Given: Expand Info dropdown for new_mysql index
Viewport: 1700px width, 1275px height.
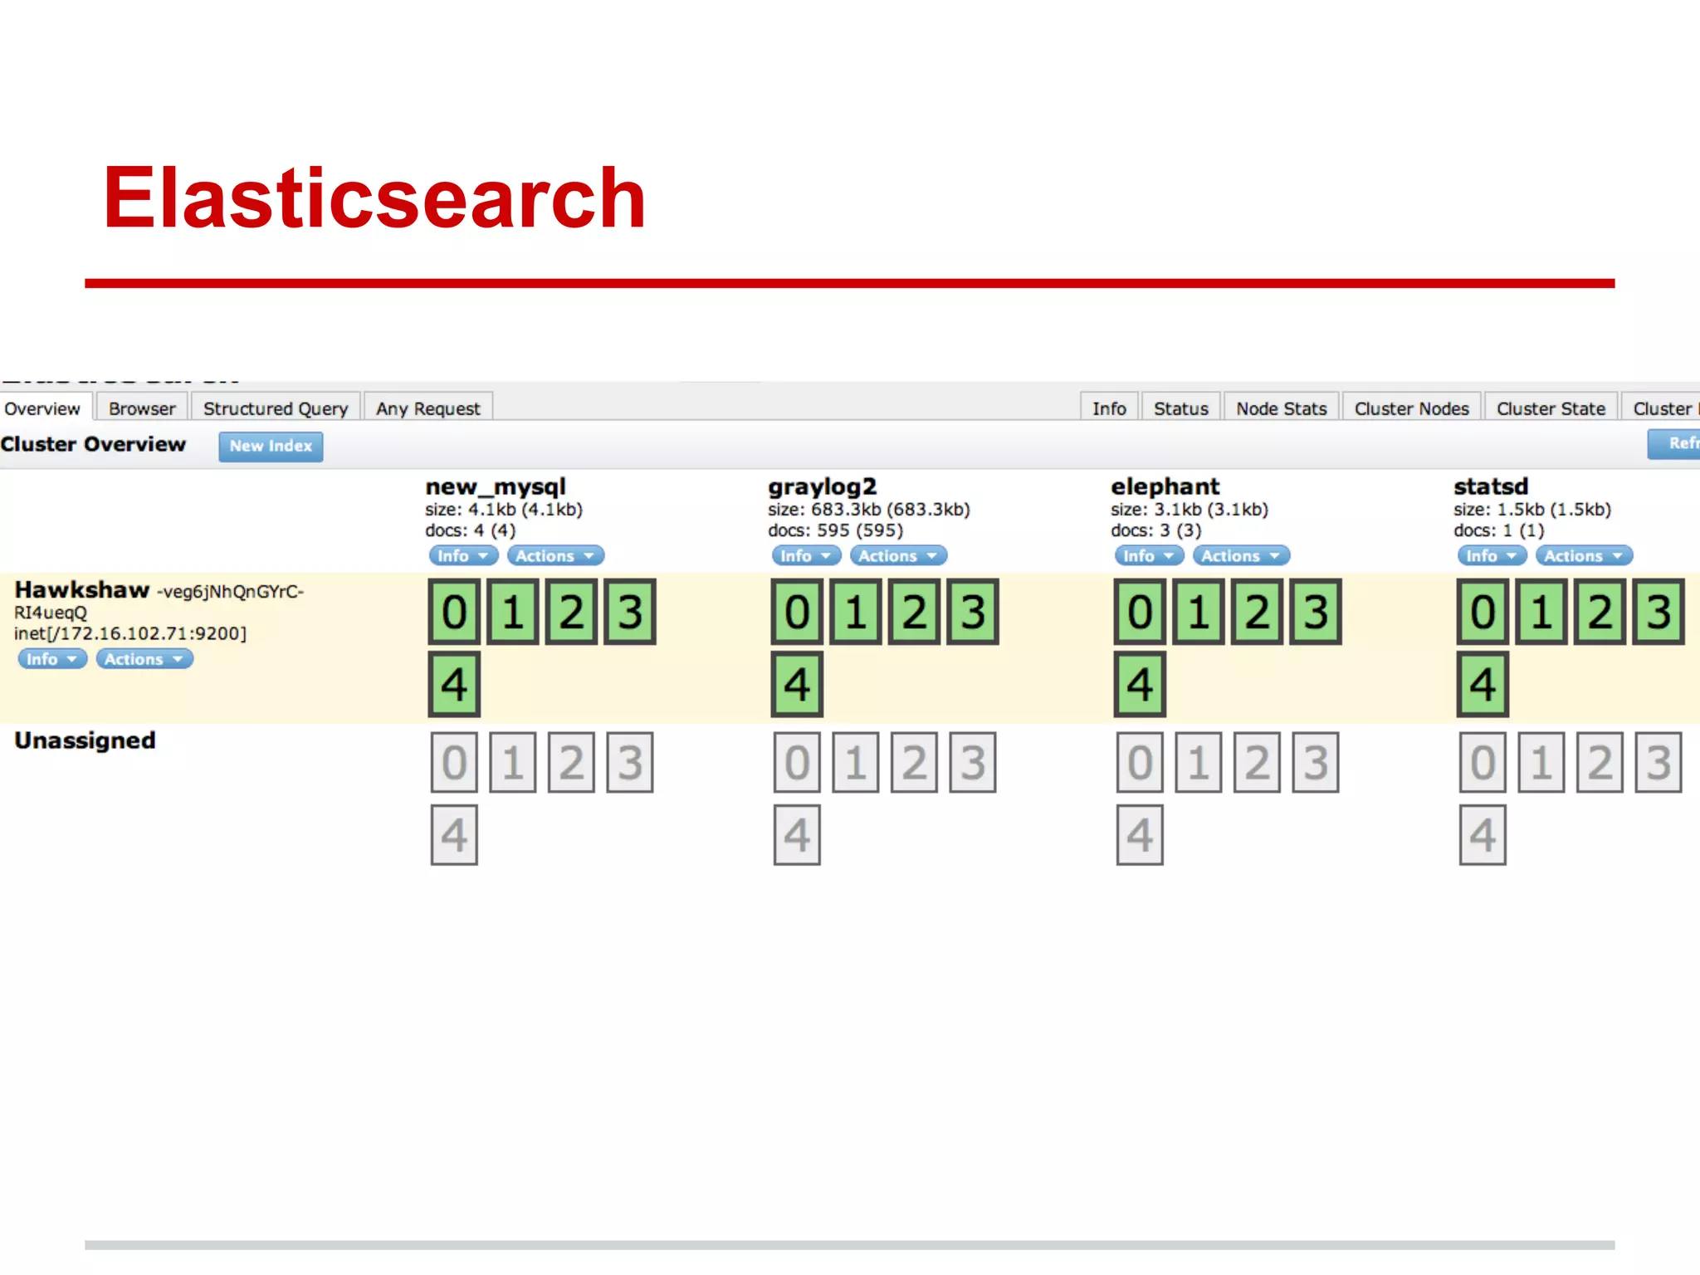Looking at the screenshot, I should (x=463, y=555).
